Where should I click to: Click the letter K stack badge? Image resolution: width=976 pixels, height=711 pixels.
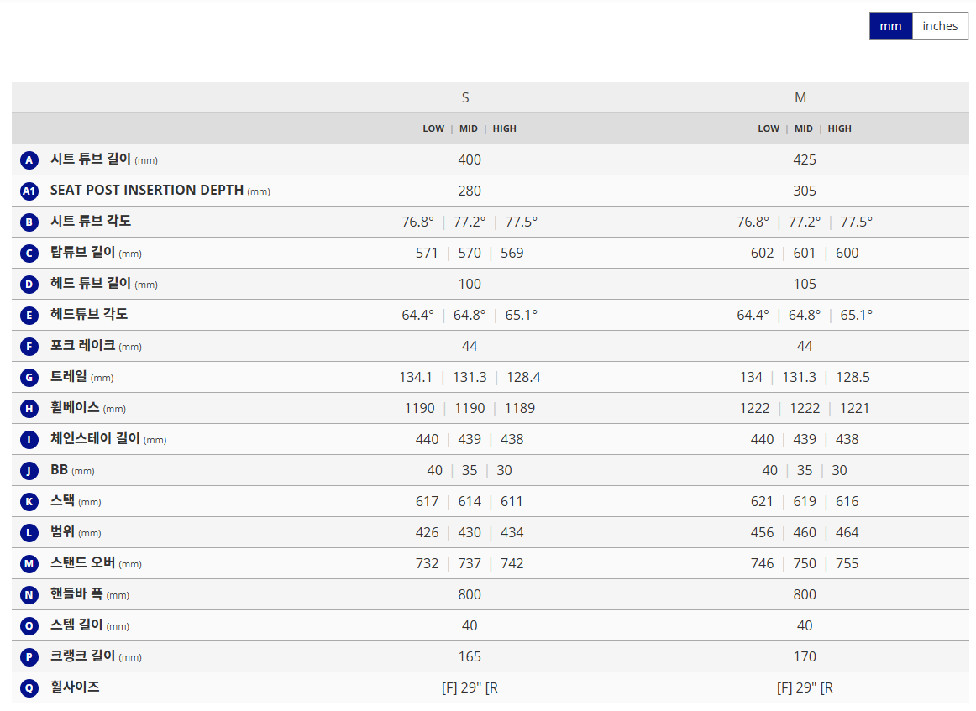click(29, 502)
